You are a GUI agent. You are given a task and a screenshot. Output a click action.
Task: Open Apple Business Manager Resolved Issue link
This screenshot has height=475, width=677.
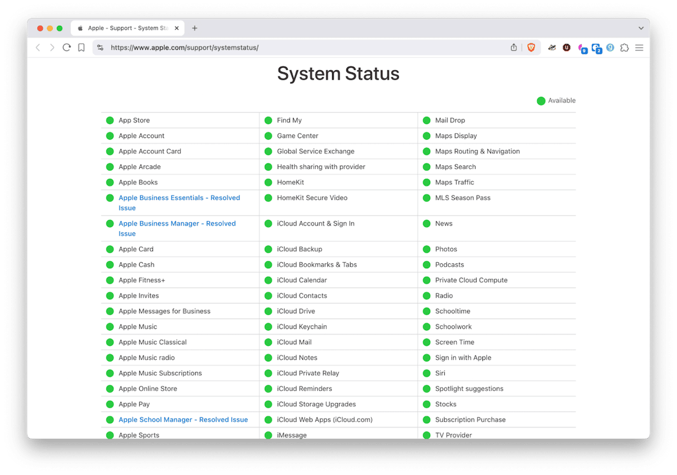tap(176, 223)
